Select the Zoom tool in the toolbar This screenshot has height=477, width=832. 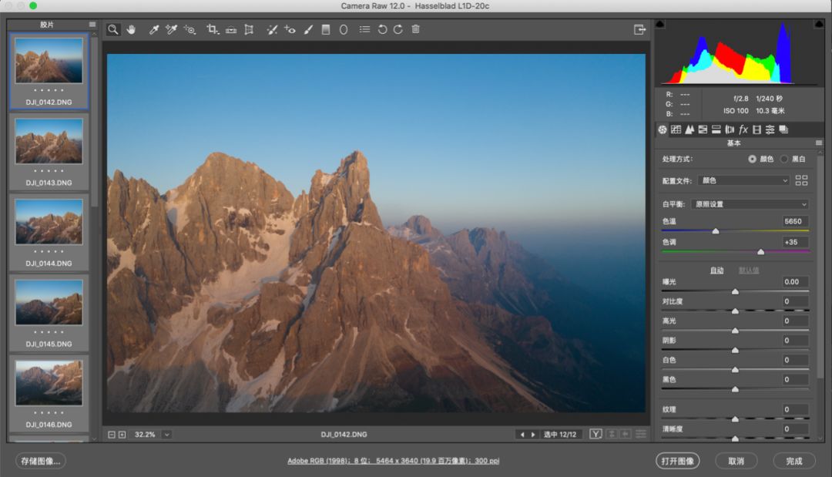(x=113, y=30)
